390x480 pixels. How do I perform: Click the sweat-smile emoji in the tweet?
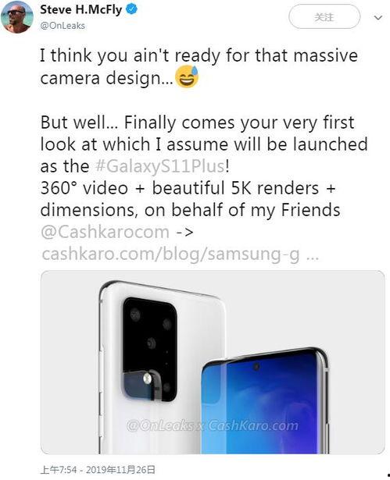187,76
